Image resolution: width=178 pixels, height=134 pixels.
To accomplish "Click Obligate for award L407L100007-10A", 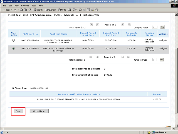I will click(163, 40).
